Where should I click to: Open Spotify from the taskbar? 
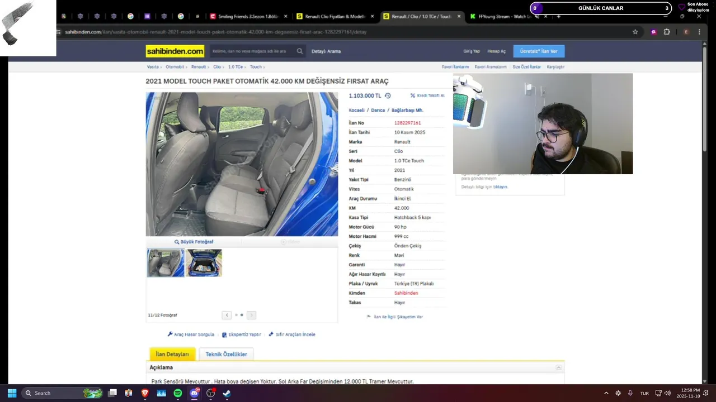(178, 393)
